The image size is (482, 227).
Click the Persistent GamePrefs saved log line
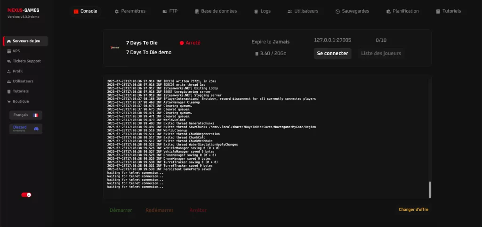[x=159, y=169]
